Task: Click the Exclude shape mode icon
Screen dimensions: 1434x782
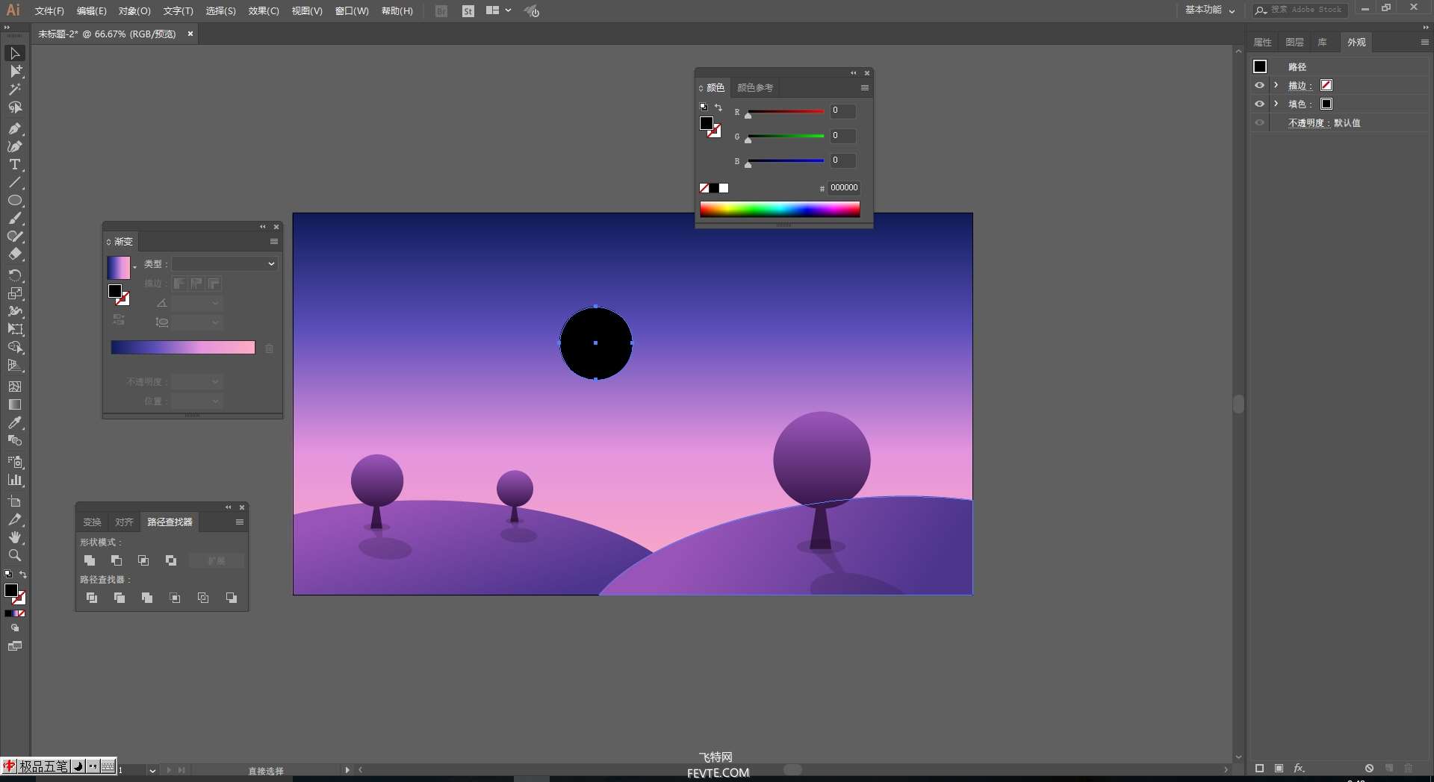Action: 171,560
